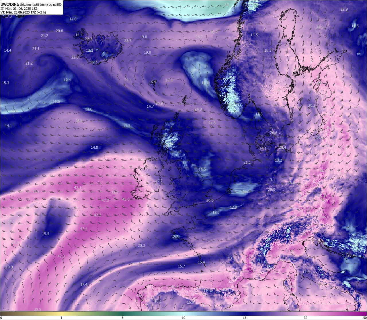Select the '15' tick on the colour scale
The height and width of the screenshot is (320, 367).
(245, 318)
